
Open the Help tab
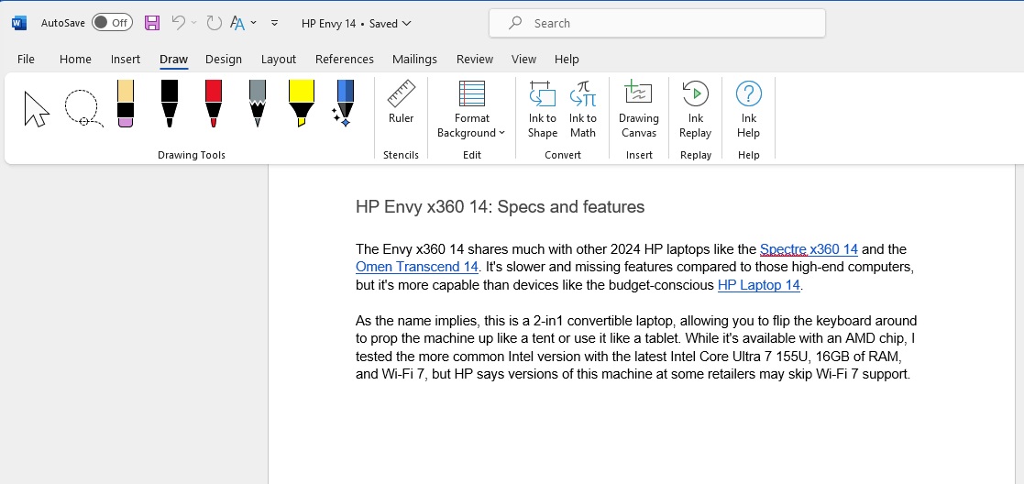(567, 59)
